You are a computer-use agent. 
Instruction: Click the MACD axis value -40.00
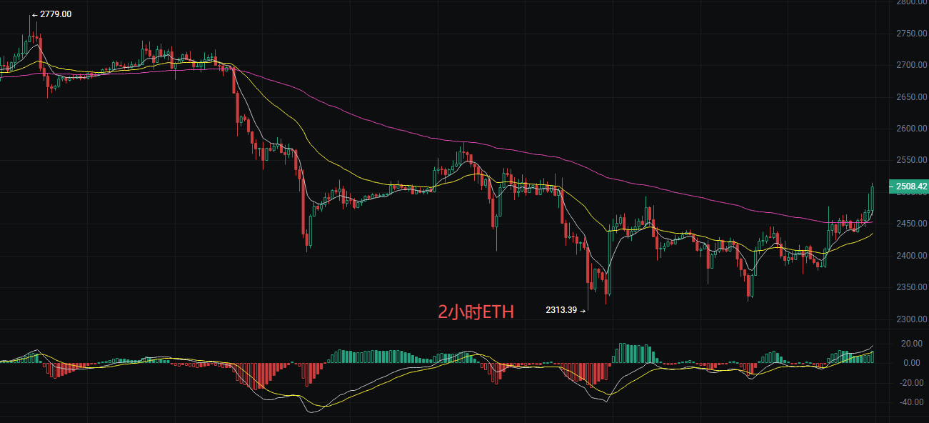913,402
